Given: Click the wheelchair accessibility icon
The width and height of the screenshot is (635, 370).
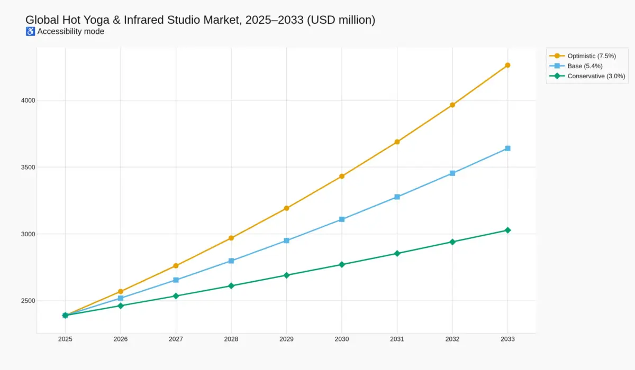Looking at the screenshot, I should point(30,31).
